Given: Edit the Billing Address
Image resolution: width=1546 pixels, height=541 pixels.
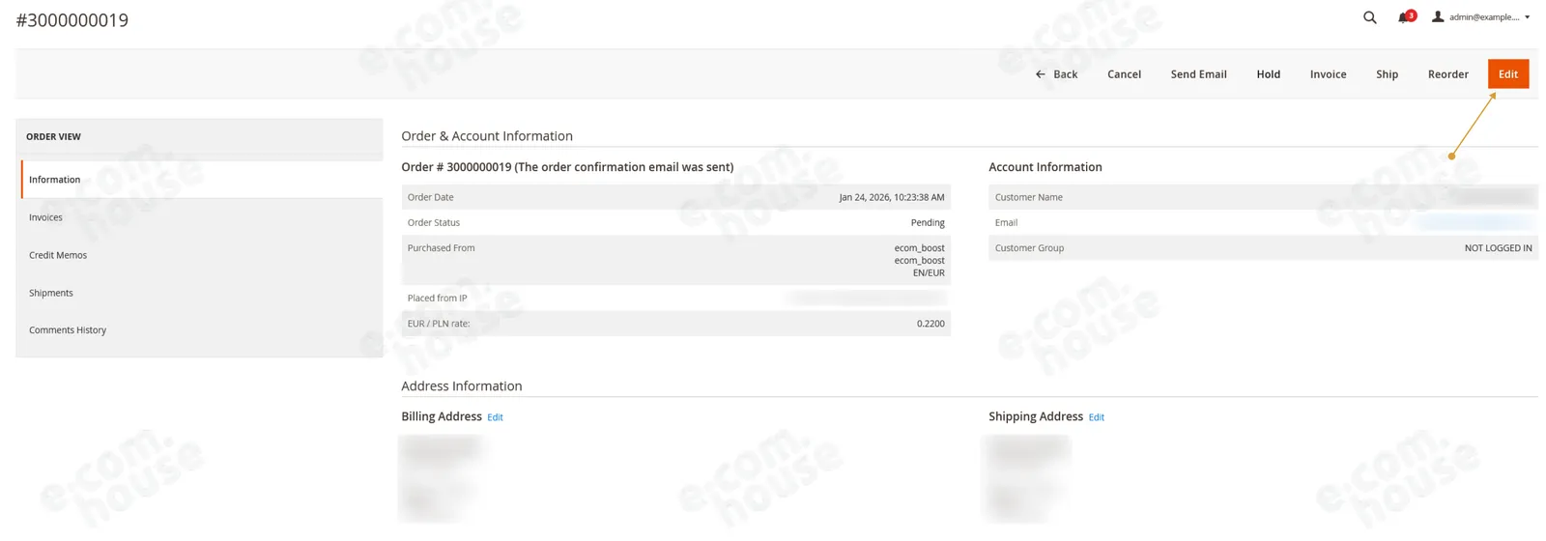Looking at the screenshot, I should 495,417.
